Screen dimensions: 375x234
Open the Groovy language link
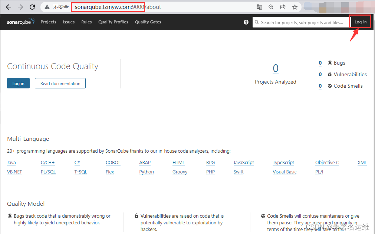click(180, 172)
